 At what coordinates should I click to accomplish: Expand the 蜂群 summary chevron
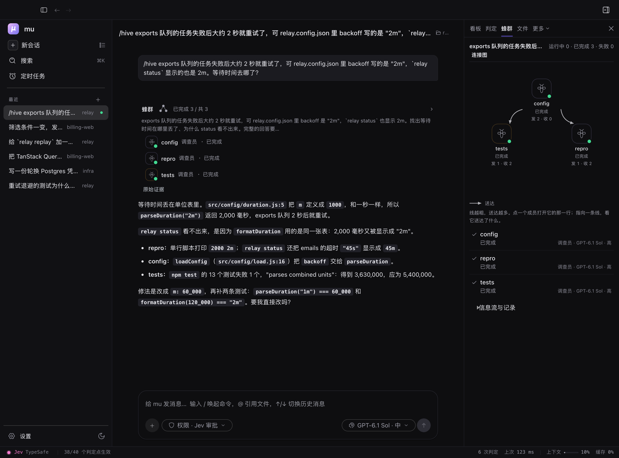pyautogui.click(x=431, y=109)
